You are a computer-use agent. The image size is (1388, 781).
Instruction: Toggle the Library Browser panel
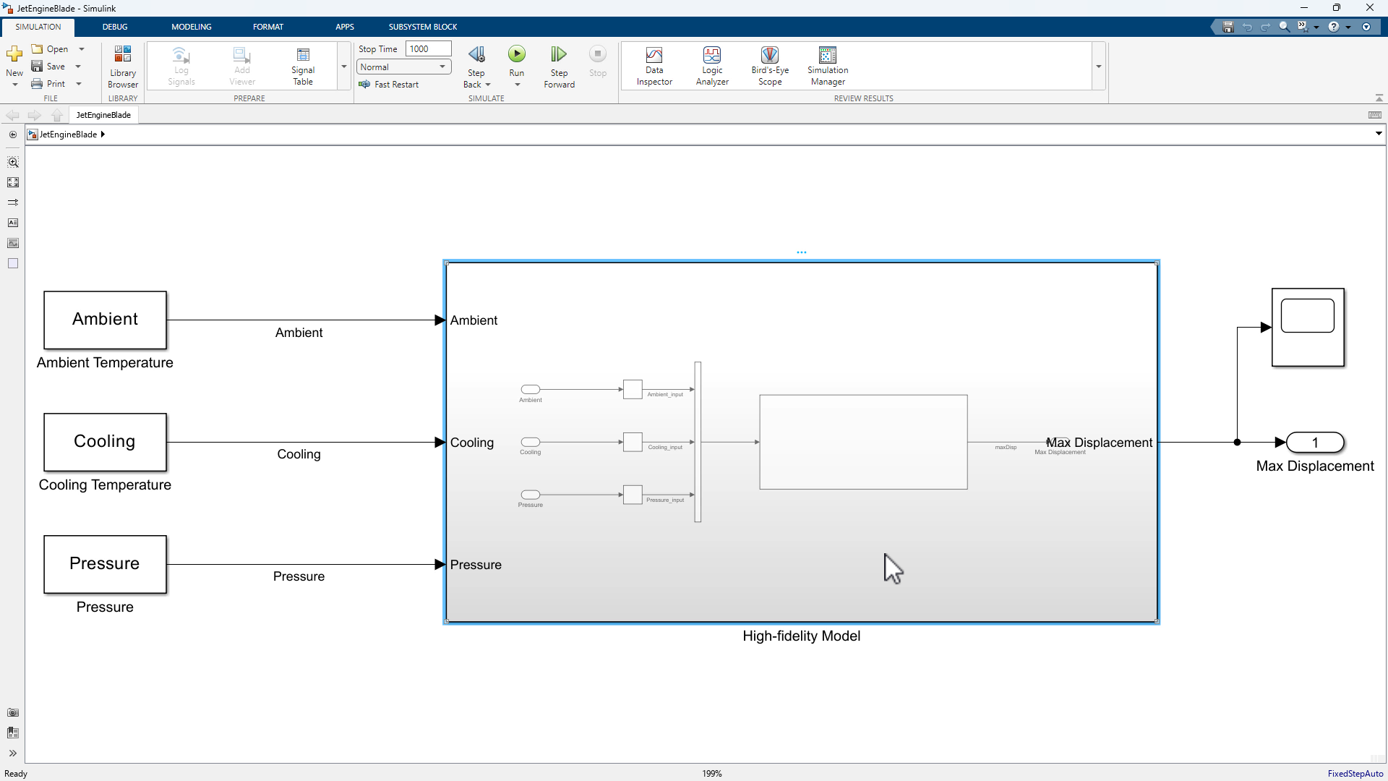[123, 64]
